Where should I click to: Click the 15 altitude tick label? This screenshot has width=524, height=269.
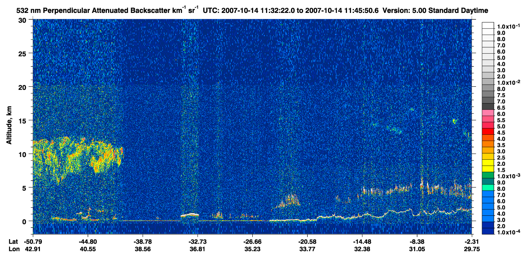(x=23, y=120)
